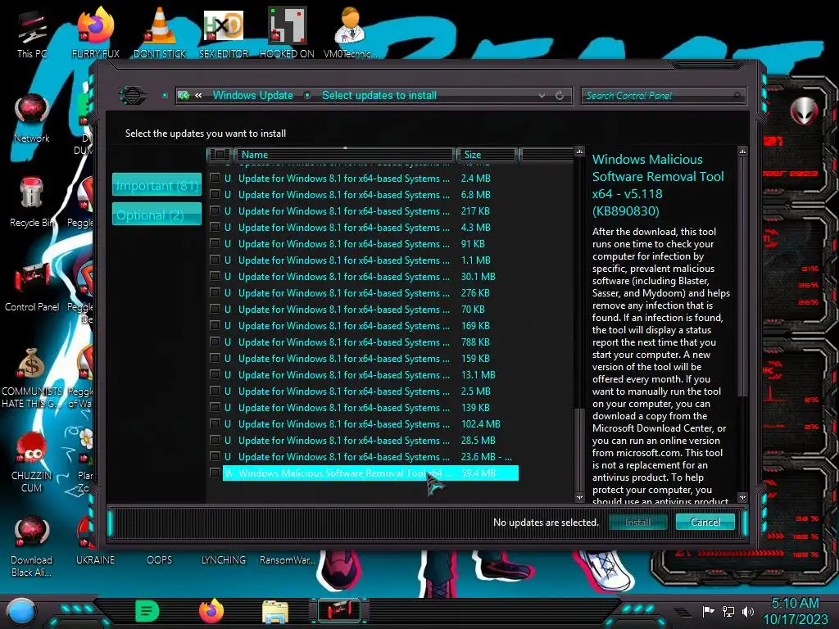Open the CHUZZIN CUM desktop icon
Image resolution: width=839 pixels, height=629 pixels.
point(32,462)
